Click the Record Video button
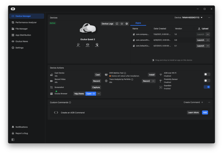This screenshot has height=154, width=223. tap(97, 81)
